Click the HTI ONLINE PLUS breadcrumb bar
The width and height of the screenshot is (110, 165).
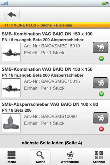pos(55,25)
